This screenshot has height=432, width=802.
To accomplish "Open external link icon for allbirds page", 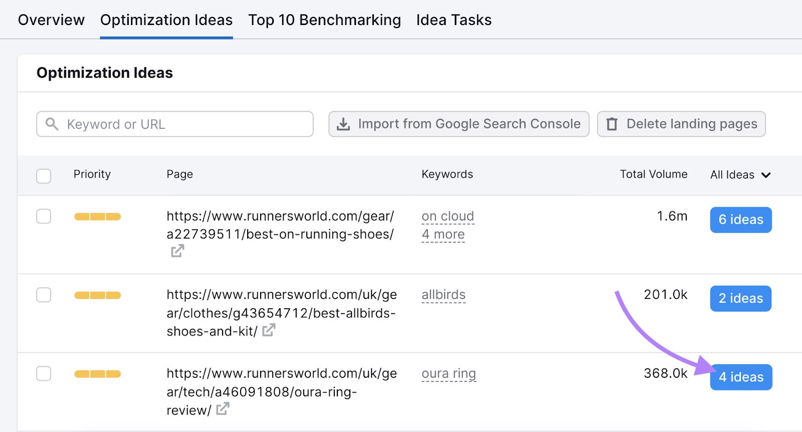I will point(269,330).
